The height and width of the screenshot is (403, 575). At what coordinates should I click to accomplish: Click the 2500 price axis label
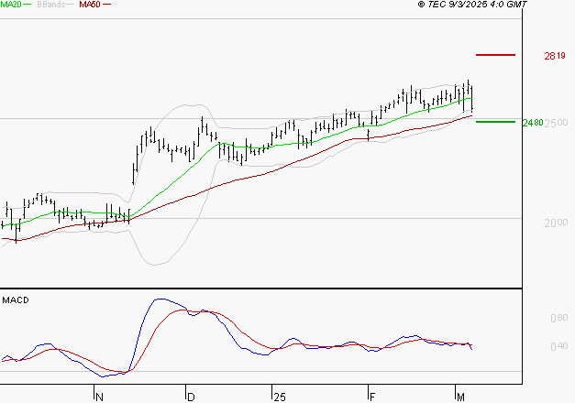tap(557, 123)
